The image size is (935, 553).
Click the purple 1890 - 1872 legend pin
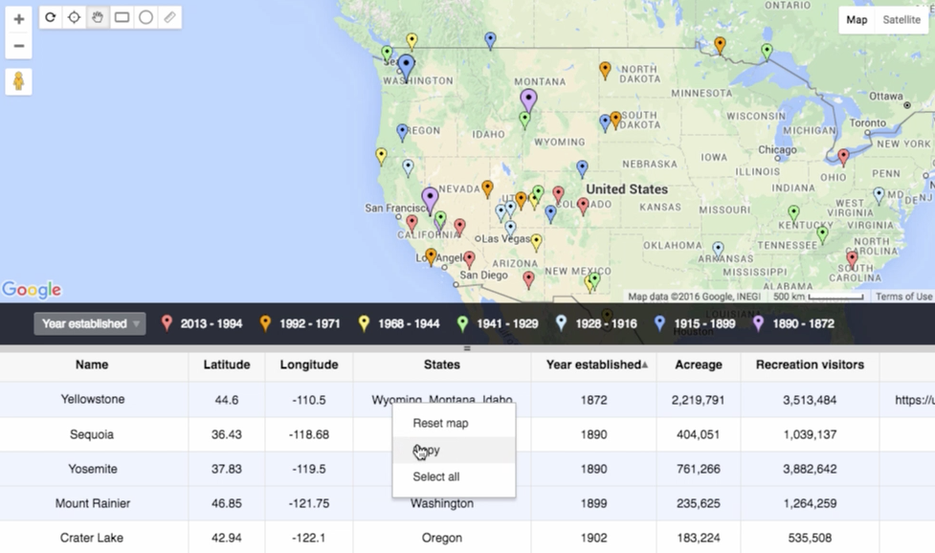(x=758, y=323)
